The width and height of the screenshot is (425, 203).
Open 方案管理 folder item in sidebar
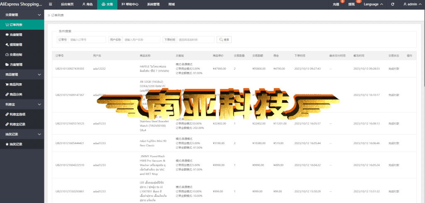tap(22, 64)
